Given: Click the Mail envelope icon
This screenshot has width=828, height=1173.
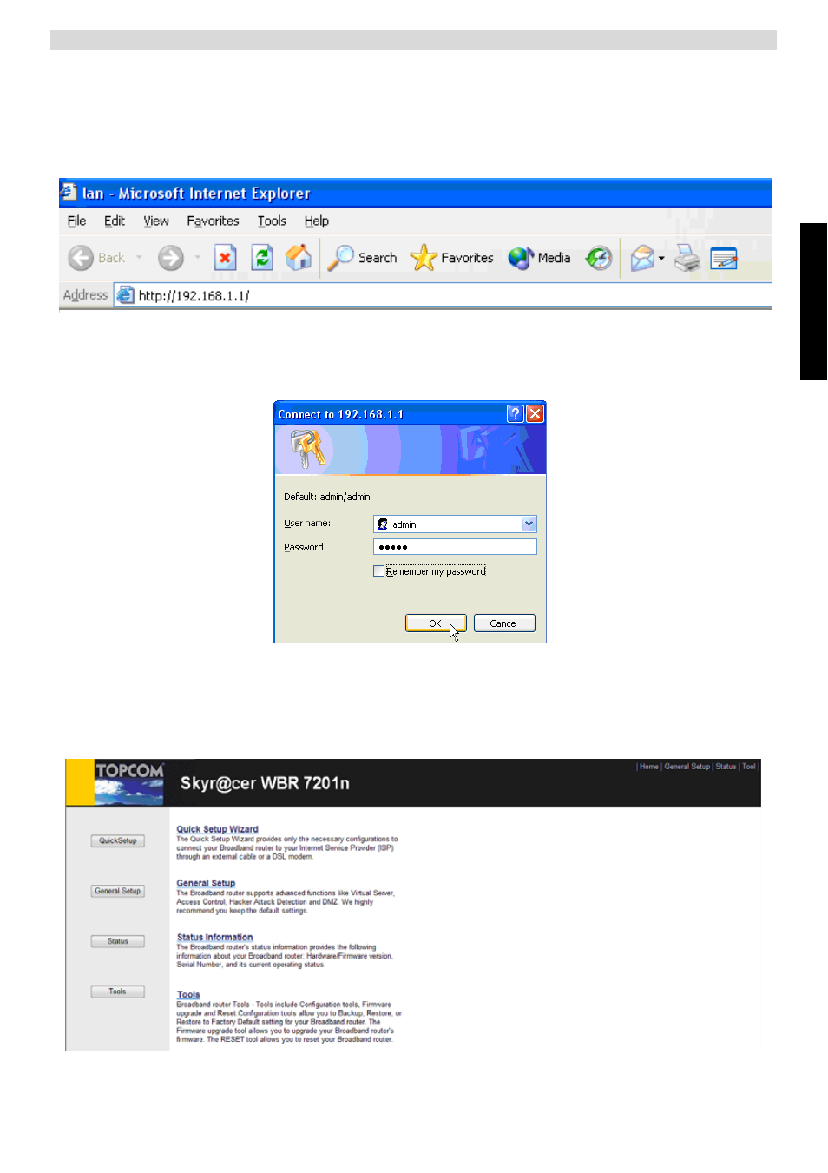Looking at the screenshot, I should (642, 258).
